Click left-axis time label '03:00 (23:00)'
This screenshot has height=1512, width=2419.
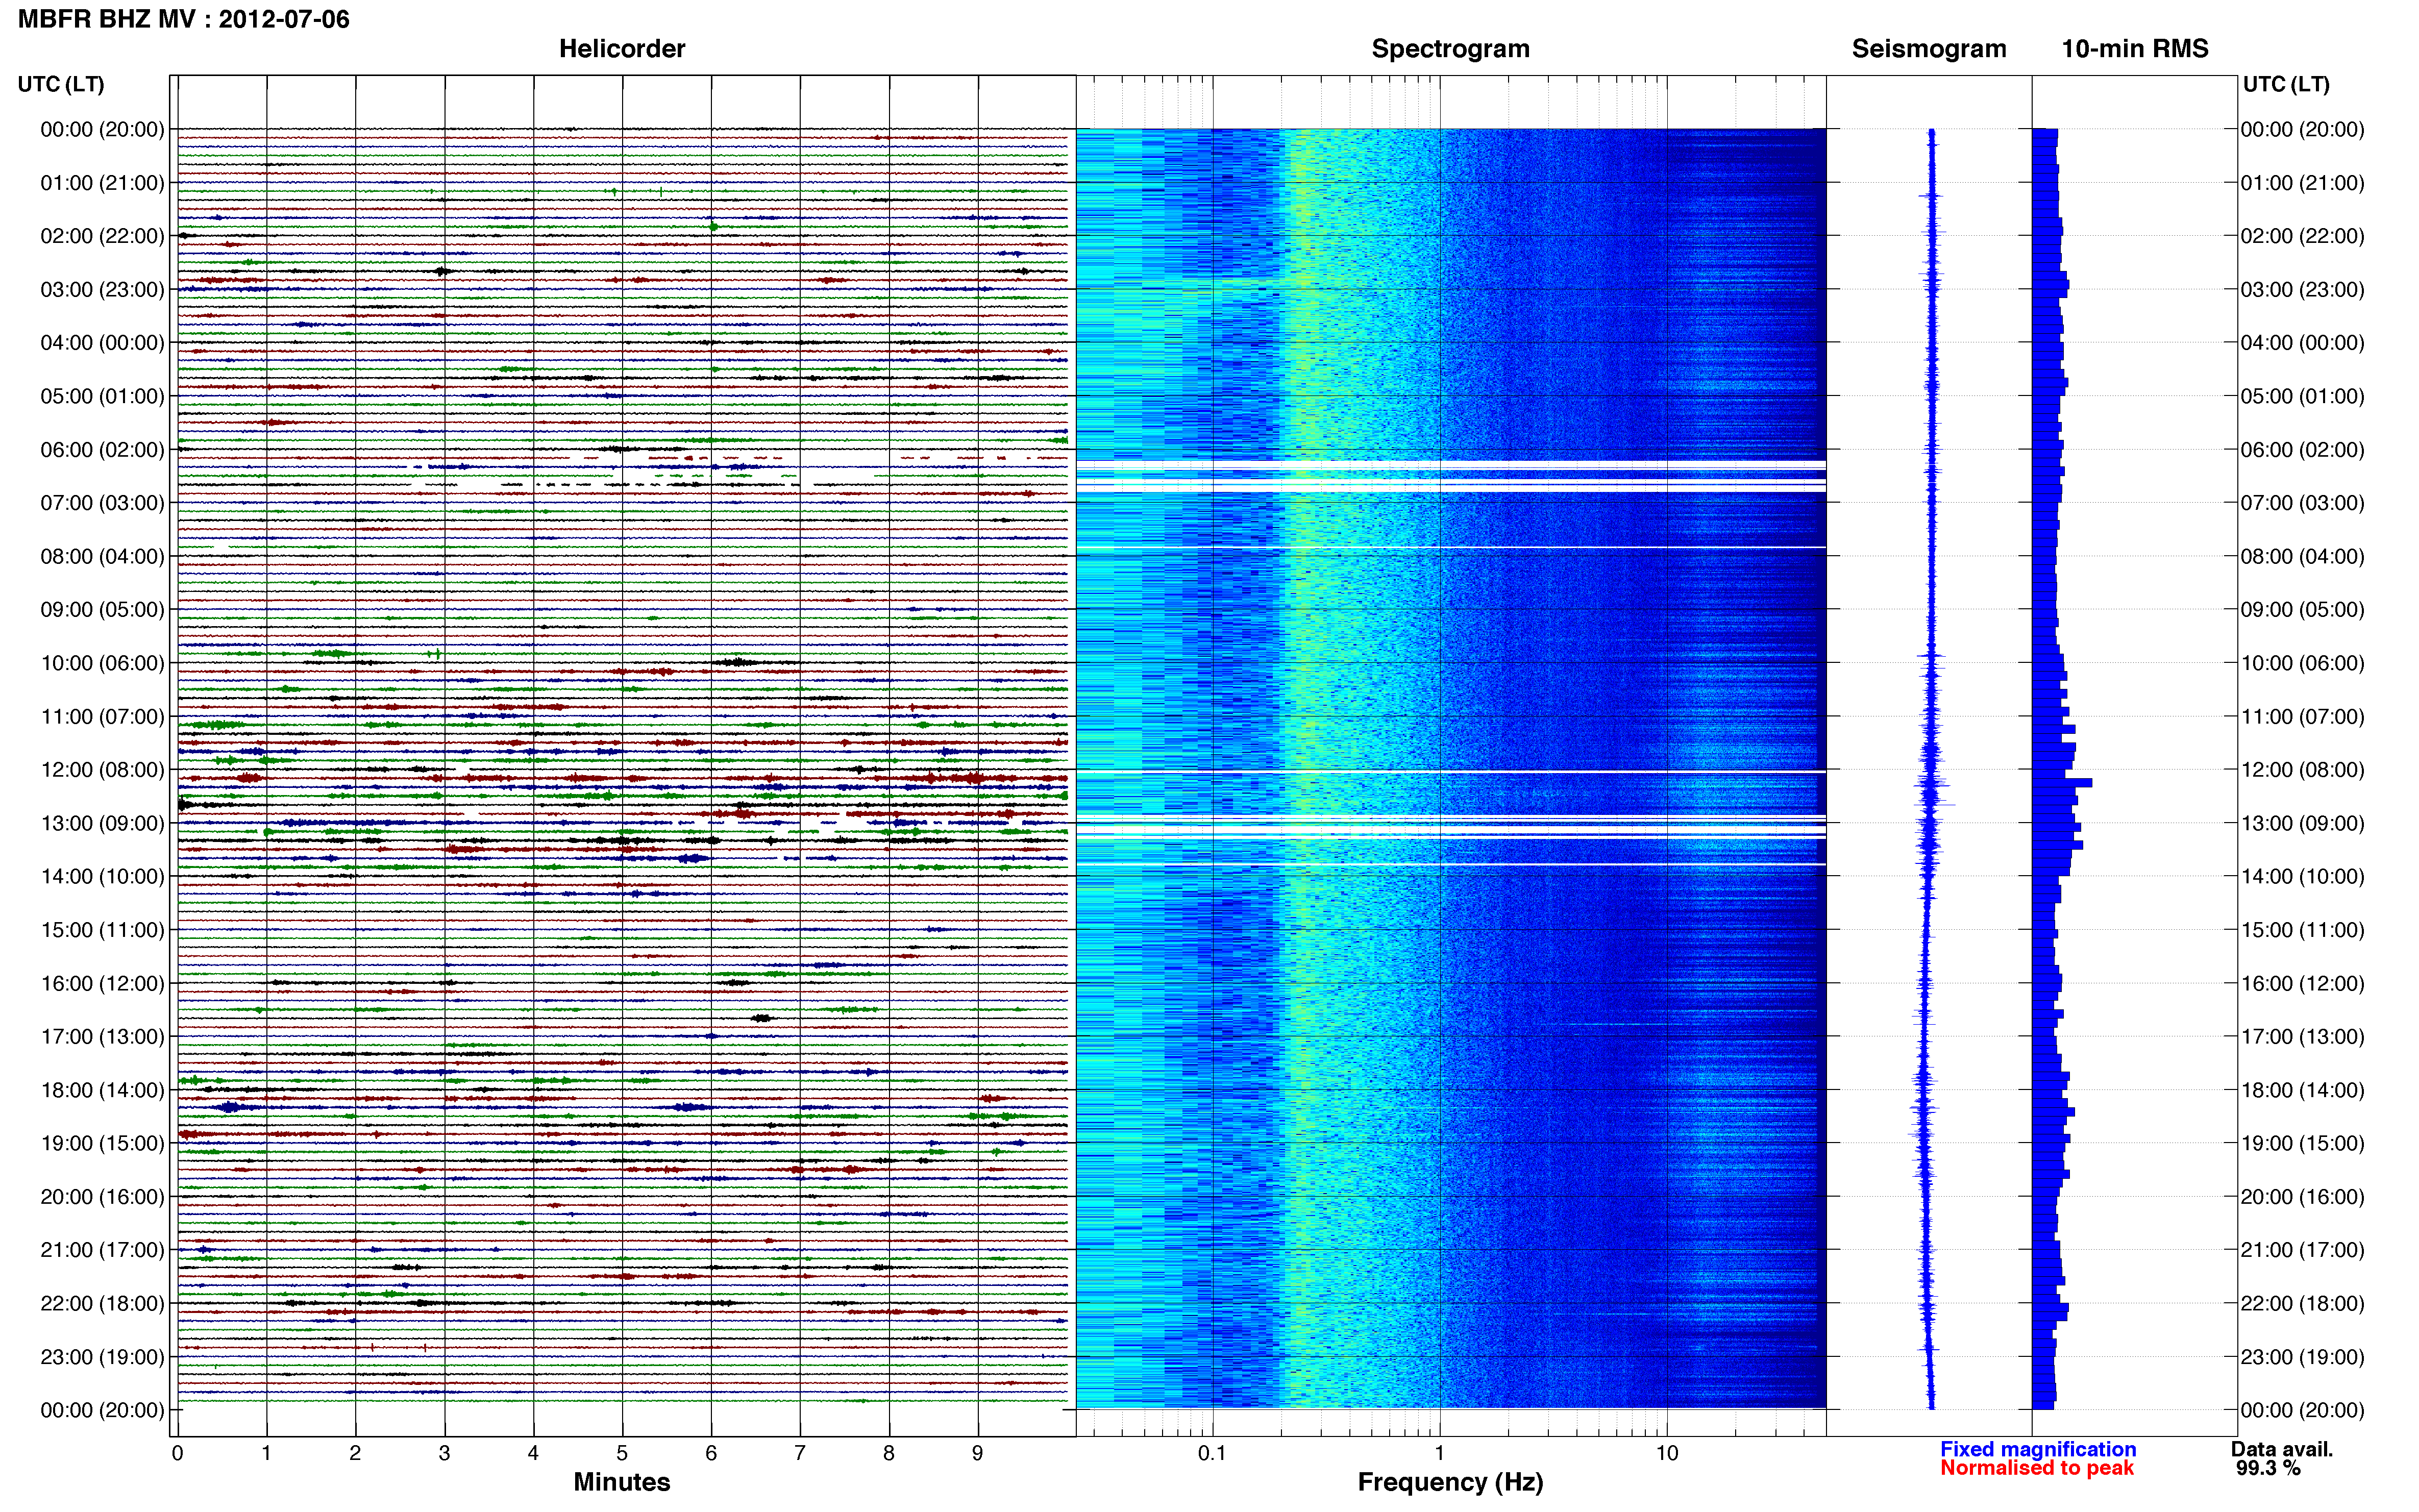(102, 289)
